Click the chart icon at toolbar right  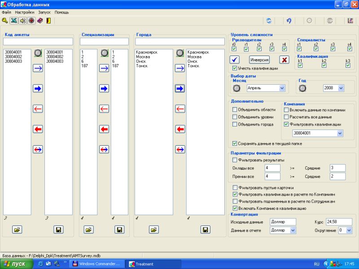pos(350,21)
